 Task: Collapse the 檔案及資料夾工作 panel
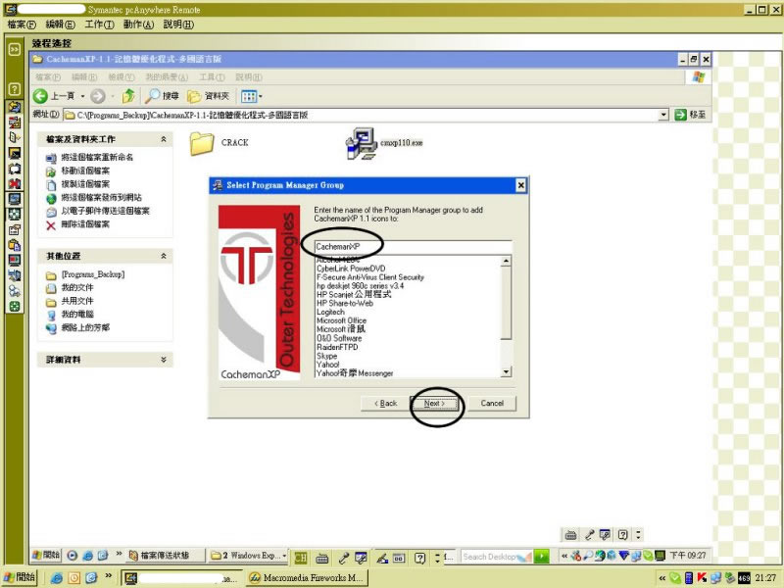click(164, 139)
